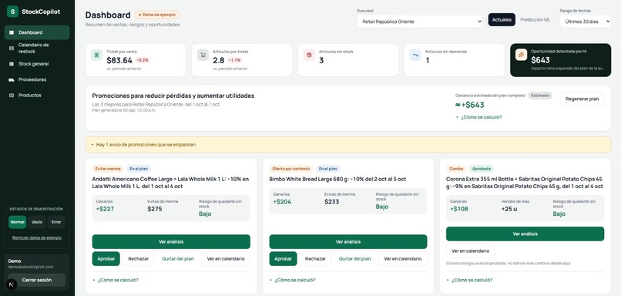Screen dimensions: 621x296
Task: Select the Error demo state
Action: 56,222
